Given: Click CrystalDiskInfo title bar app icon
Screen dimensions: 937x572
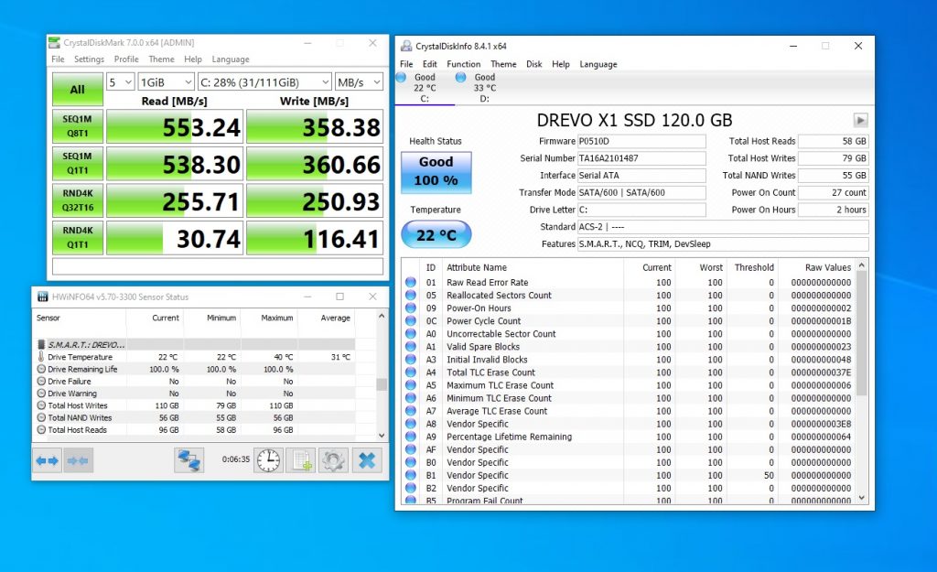Looking at the screenshot, I should [x=406, y=46].
